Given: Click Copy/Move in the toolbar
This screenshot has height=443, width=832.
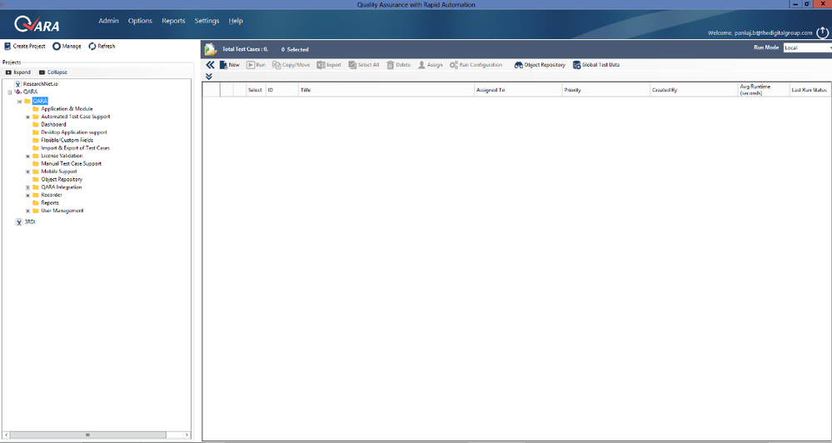Looking at the screenshot, I should [x=291, y=65].
